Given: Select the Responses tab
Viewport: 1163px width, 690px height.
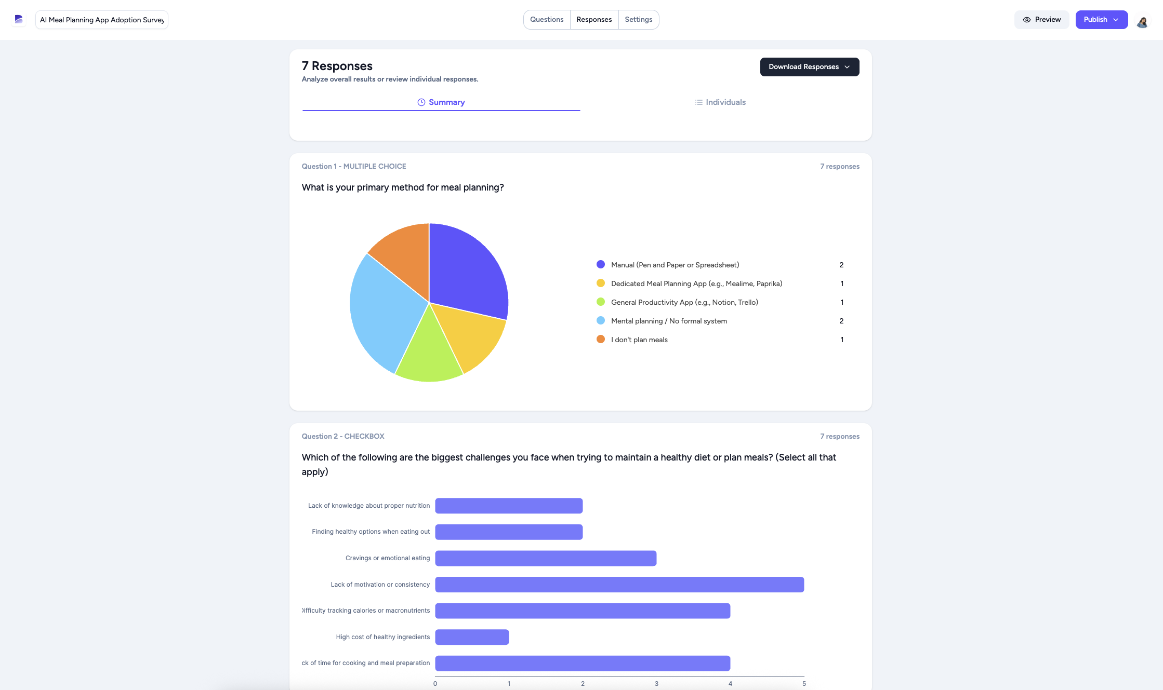Looking at the screenshot, I should (594, 20).
